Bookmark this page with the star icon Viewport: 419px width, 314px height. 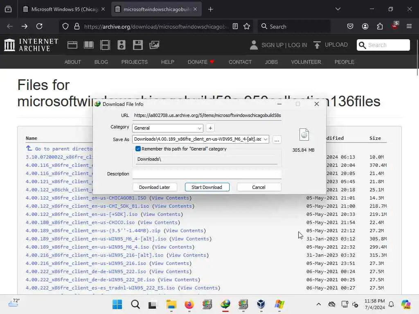pos(247,26)
